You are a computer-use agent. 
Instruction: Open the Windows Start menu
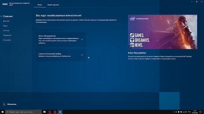pyautogui.click(x=3, y=112)
